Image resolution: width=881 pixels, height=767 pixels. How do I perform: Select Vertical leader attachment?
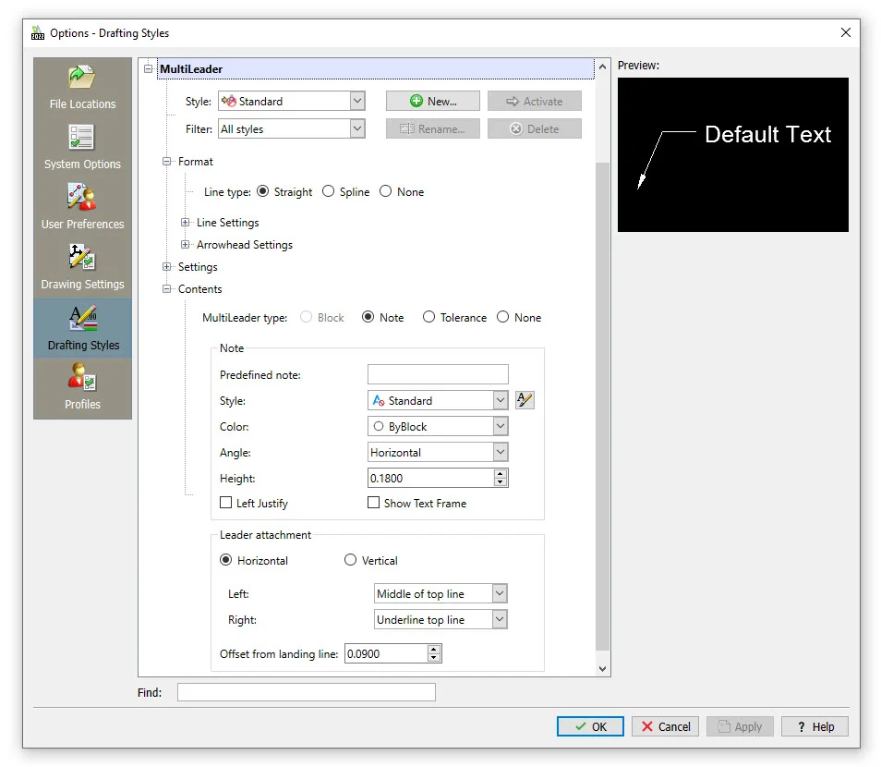(350, 561)
